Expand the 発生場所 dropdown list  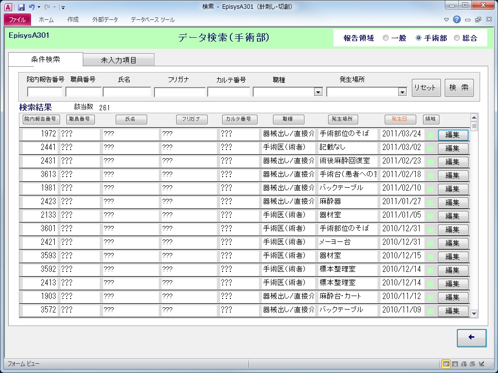pyautogui.click(x=402, y=92)
